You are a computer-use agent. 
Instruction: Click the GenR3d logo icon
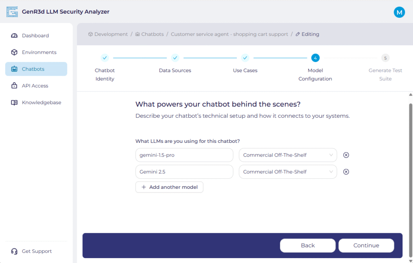(13, 12)
